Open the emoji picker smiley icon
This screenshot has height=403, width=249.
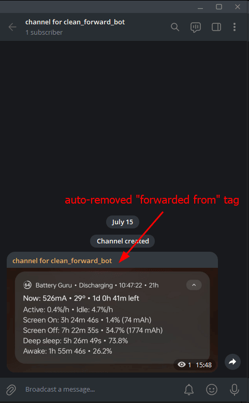[212, 390]
